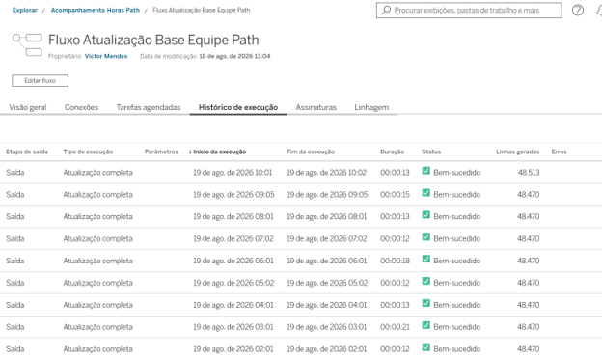
Task: Open the Visão geral tab
Action: point(28,107)
